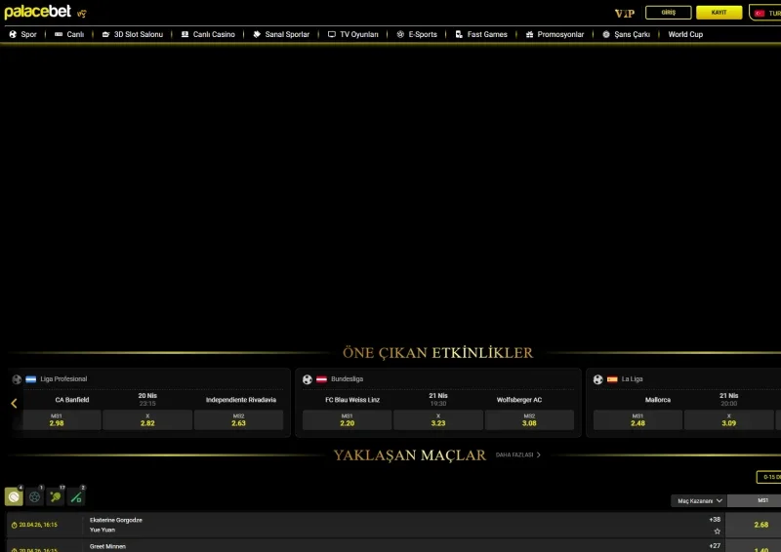
Task: Open the TUR language selector
Action: pyautogui.click(x=765, y=13)
